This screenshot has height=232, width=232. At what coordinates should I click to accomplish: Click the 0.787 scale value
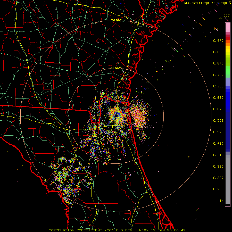tap(218, 75)
